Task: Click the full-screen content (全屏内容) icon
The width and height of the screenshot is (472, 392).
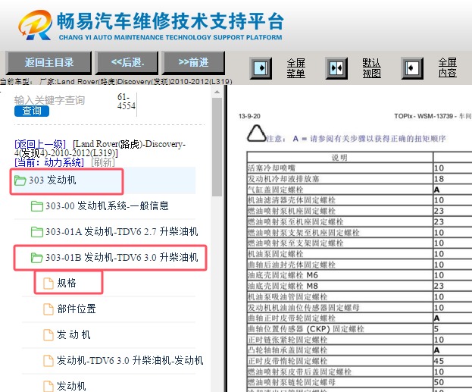Action: point(412,68)
